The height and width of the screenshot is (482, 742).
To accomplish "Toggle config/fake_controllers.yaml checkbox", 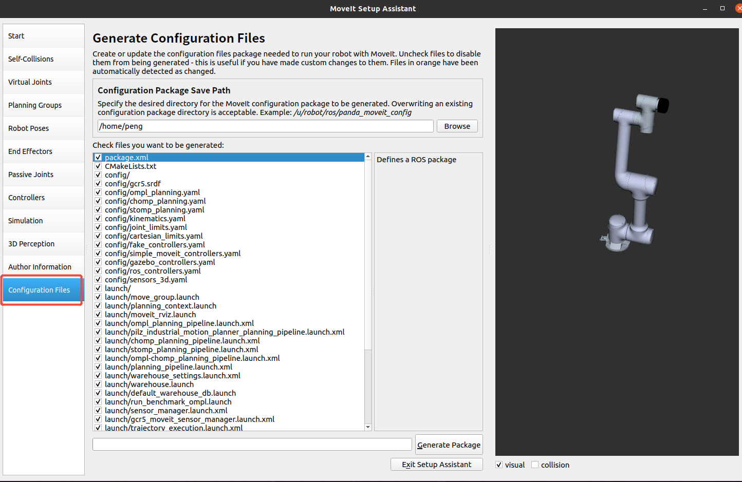I will coord(98,245).
